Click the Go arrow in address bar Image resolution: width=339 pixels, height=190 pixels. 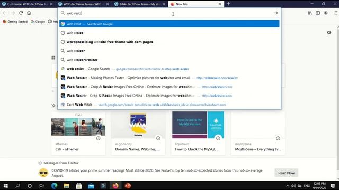tap(275, 13)
